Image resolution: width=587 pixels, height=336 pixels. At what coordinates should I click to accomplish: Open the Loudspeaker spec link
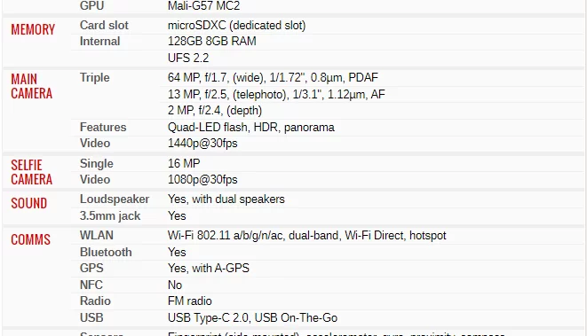(115, 199)
